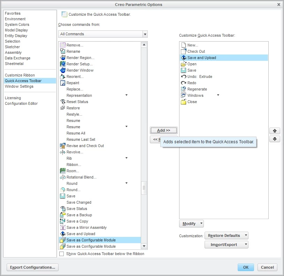Select Quick Access Toolbar category

point(30,81)
